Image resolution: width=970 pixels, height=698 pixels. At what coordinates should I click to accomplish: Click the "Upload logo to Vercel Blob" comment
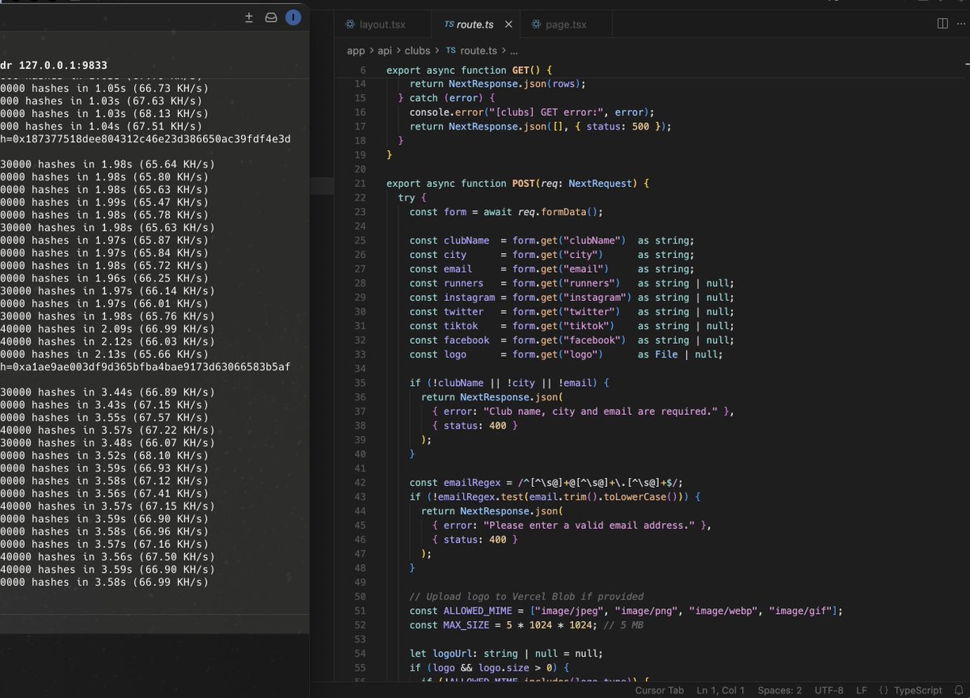[526, 596]
